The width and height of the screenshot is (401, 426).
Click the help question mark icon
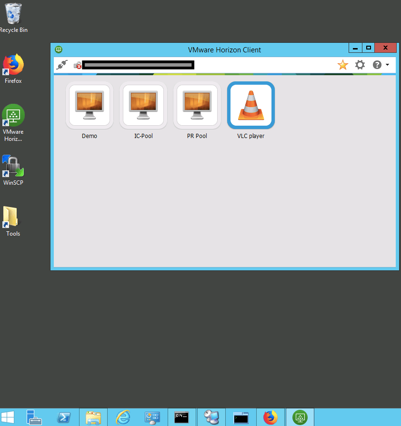pos(377,65)
